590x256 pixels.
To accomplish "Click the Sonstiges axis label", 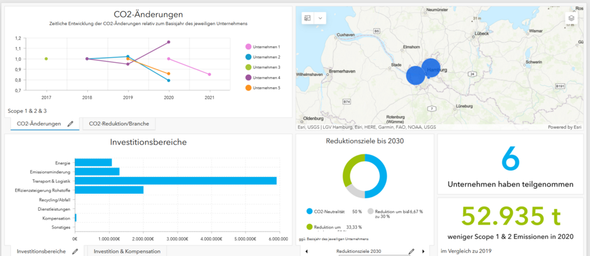I will click(x=61, y=227).
